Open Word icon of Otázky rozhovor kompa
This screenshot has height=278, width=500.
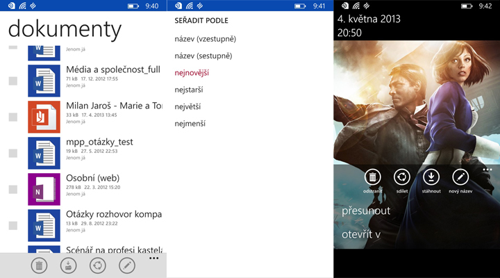click(44, 225)
